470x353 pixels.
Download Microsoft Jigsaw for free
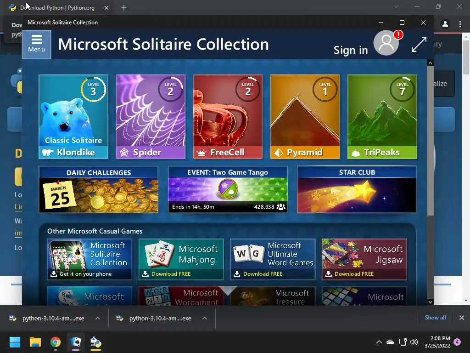tap(364, 259)
